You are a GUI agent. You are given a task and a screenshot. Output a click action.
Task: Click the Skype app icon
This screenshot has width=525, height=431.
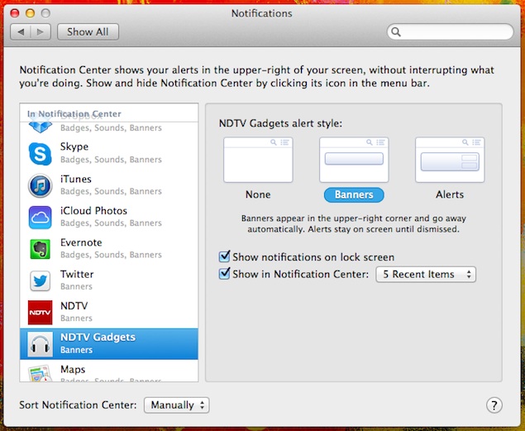(x=41, y=154)
